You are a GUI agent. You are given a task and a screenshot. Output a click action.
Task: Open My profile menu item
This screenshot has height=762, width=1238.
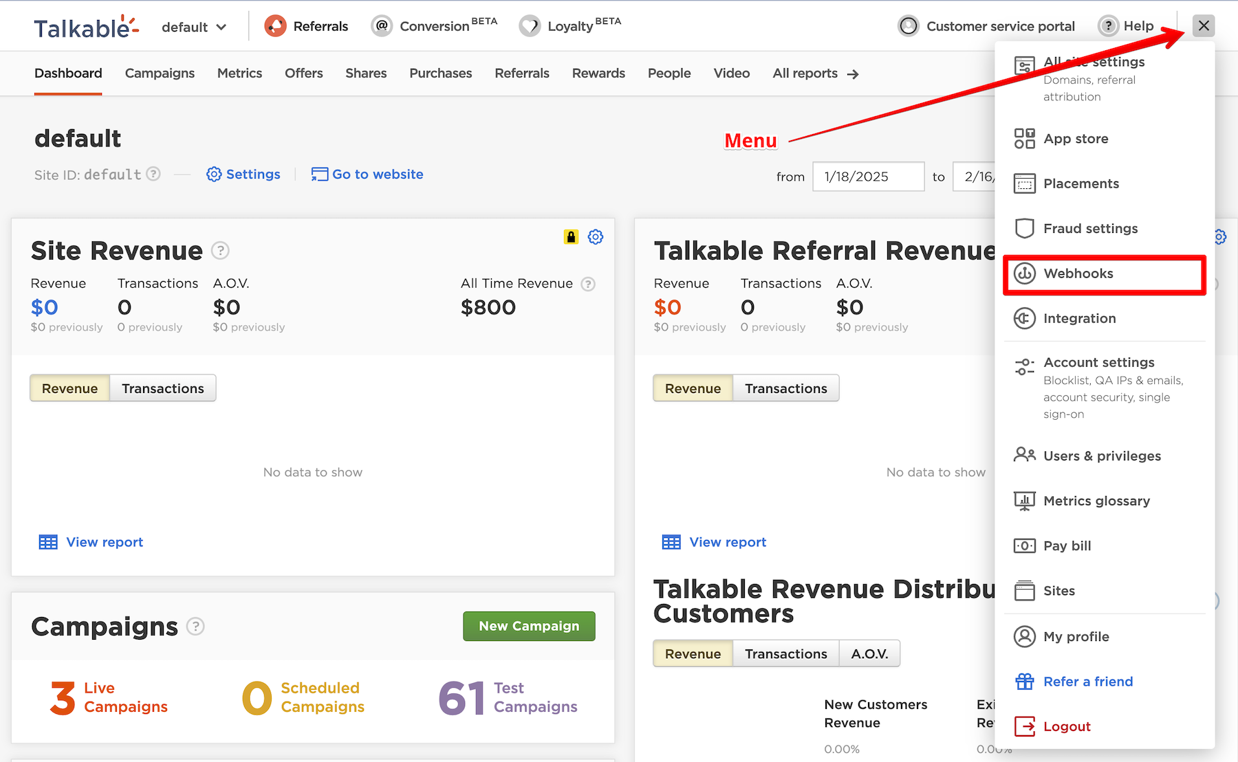point(1105,636)
